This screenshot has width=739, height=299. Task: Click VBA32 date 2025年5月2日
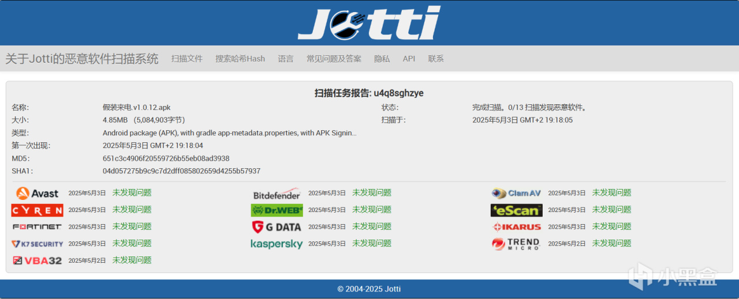87,261
